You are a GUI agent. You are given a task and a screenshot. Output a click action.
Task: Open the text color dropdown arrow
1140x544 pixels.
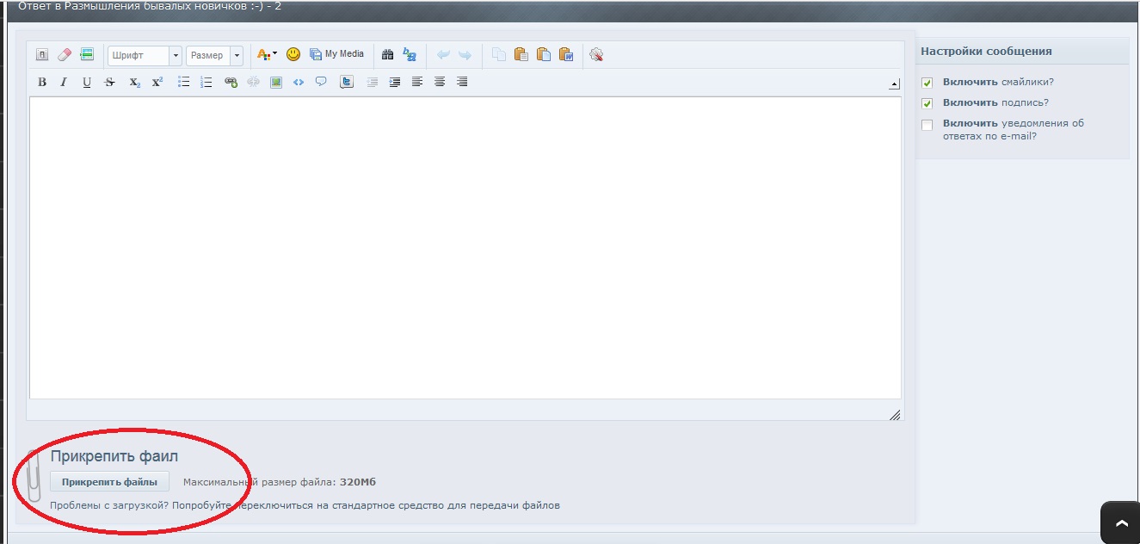pos(274,54)
